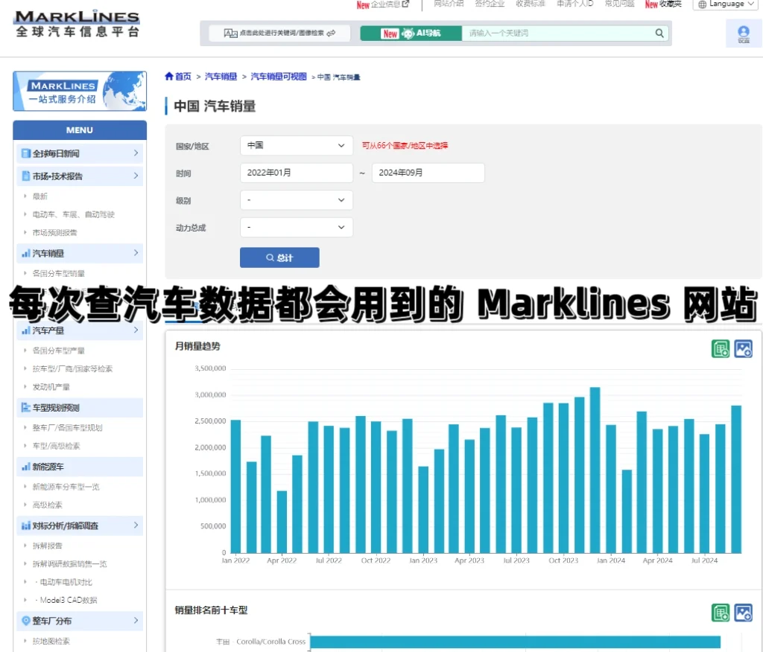
Task: Expand the 汽车销量 menu chevron
Action: [x=136, y=253]
